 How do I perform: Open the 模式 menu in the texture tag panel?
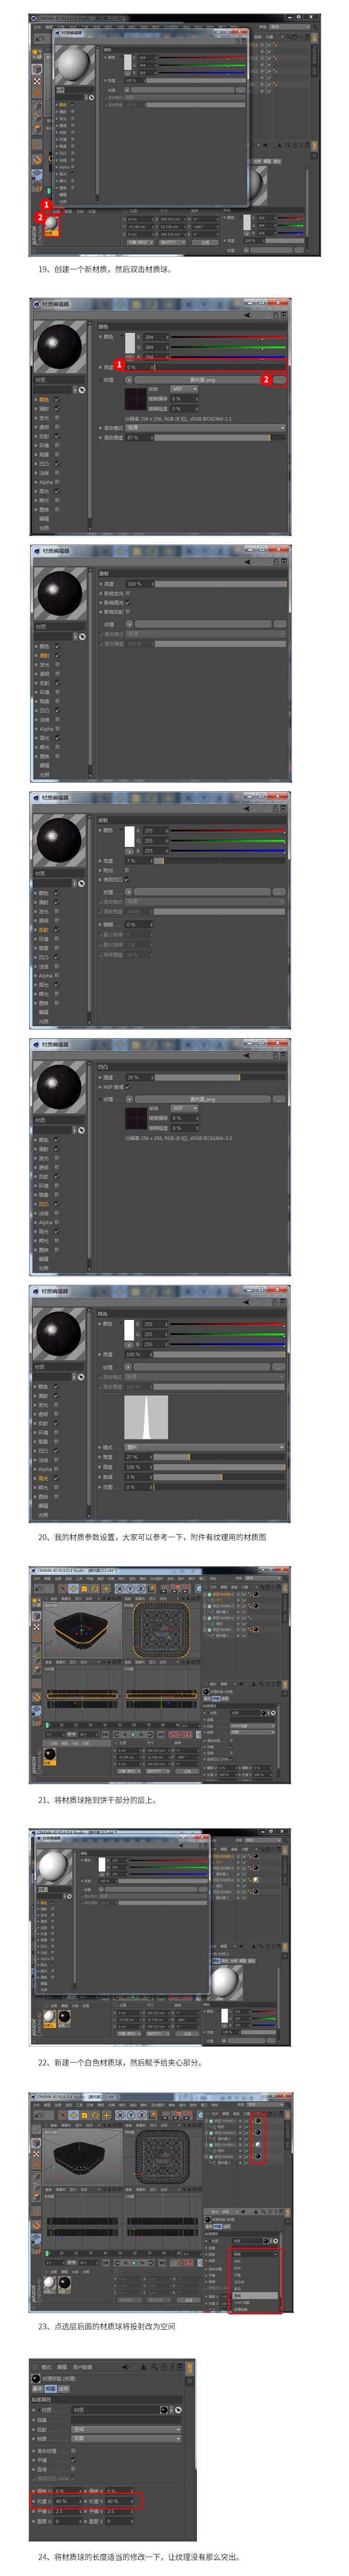[x=46, y=2367]
